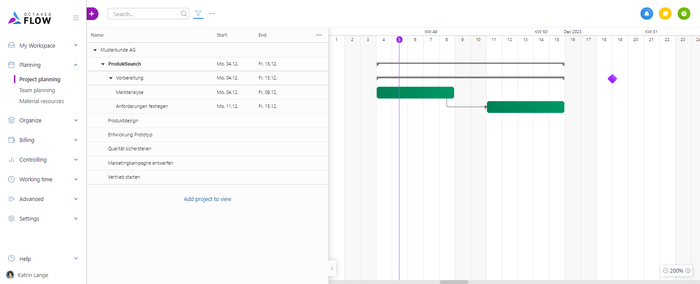700x284 pixels.
Task: Open the yellow notes icon
Action: pyautogui.click(x=665, y=14)
